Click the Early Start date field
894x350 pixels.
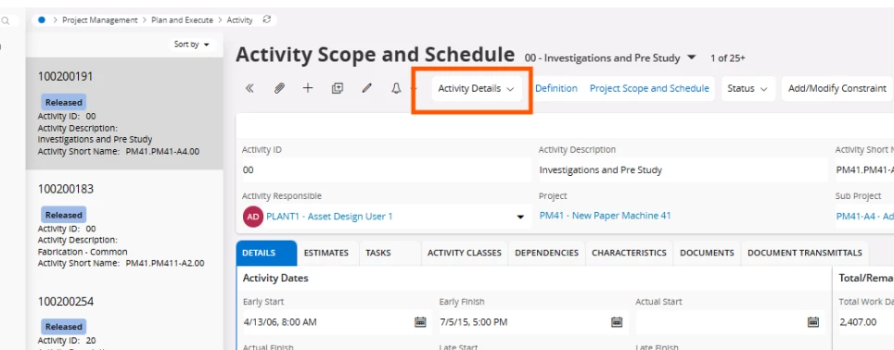(336, 322)
